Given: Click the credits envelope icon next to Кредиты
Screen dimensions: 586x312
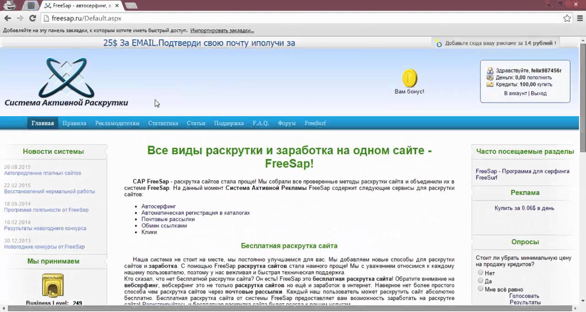Looking at the screenshot, I should pyautogui.click(x=490, y=85).
